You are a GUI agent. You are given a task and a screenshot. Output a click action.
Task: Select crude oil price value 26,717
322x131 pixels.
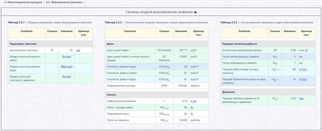[x=183, y=50]
